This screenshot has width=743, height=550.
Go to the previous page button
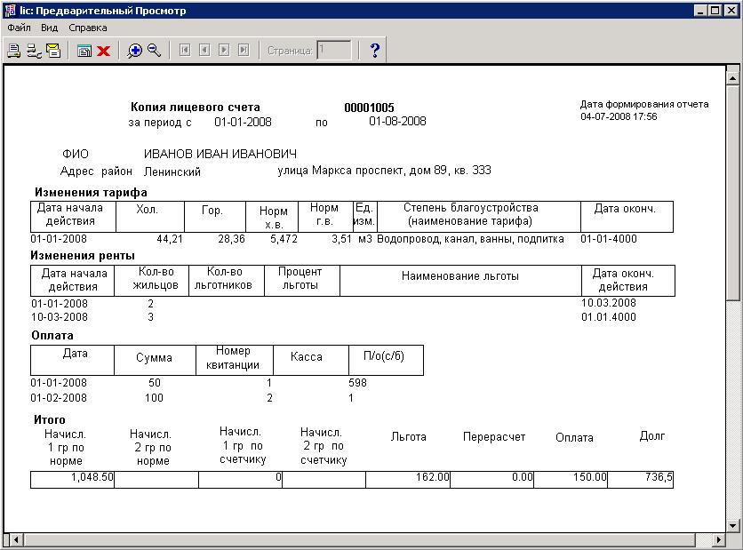pos(204,51)
